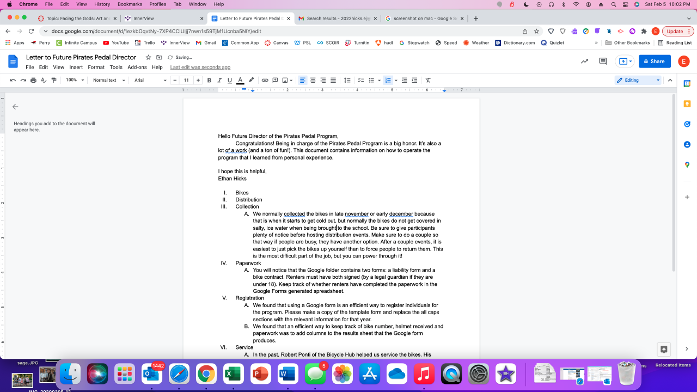This screenshot has width=697, height=392.
Task: Toggle the numbered list format
Action: 388,80
